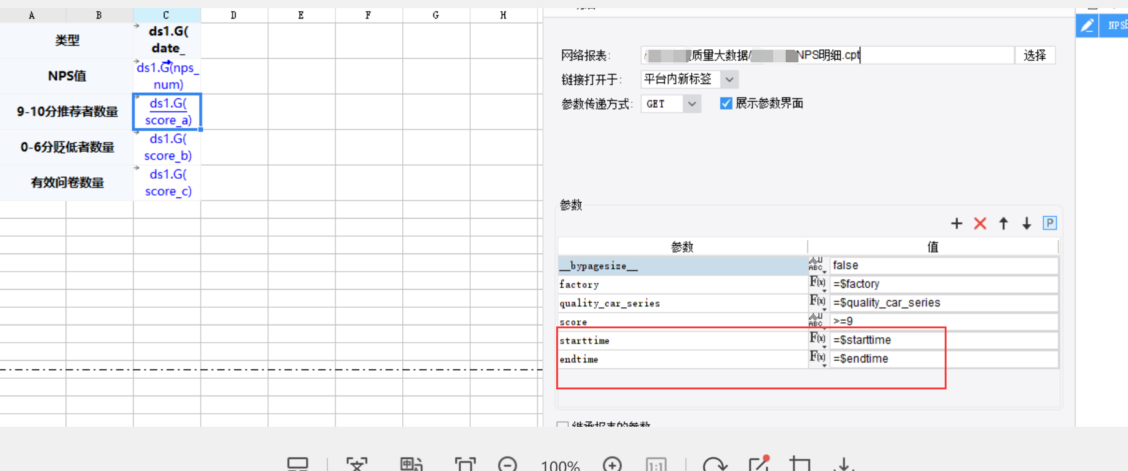
Task: Select the factory parameter name
Action: tap(683, 285)
